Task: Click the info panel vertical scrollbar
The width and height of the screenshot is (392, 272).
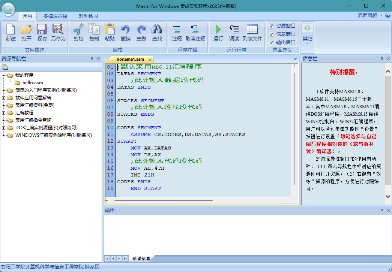Action: pyautogui.click(x=388, y=131)
